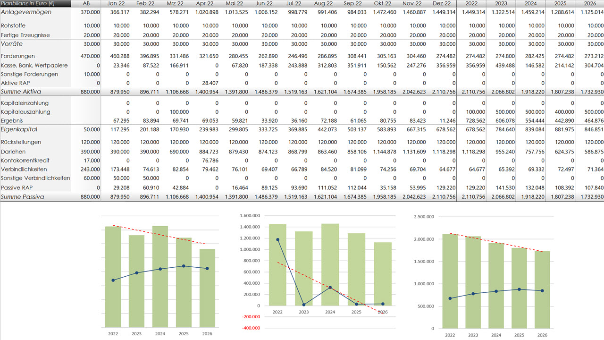Viewport: 604px width, 340px height.
Task: Click the 'Summe Passiva' row label
Action: 23,196
